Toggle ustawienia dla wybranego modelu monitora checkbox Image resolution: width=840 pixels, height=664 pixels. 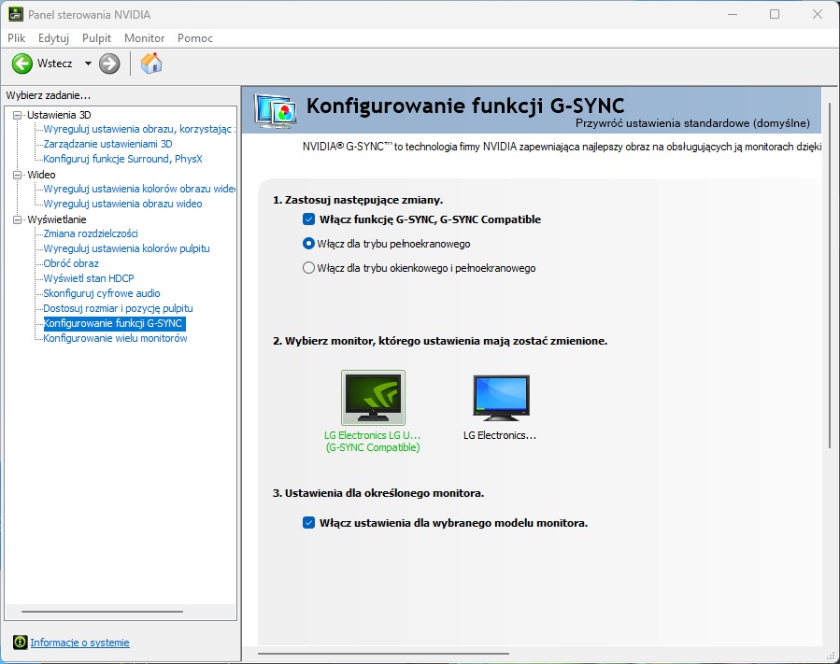click(308, 523)
